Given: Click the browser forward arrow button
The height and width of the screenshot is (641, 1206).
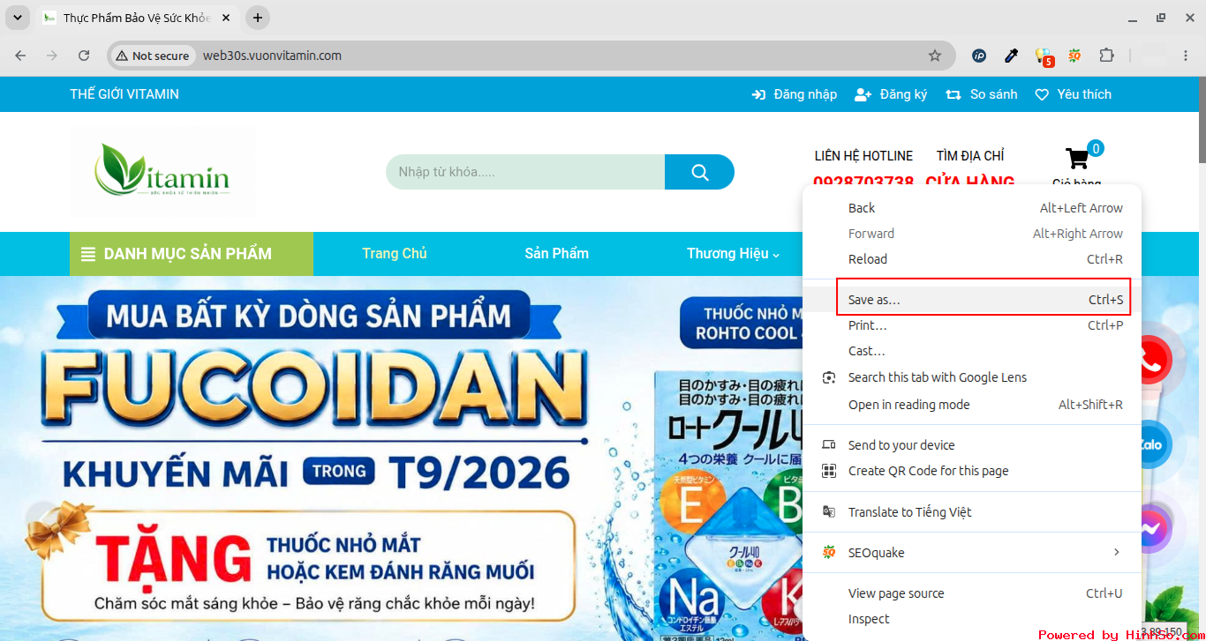Looking at the screenshot, I should [x=52, y=56].
